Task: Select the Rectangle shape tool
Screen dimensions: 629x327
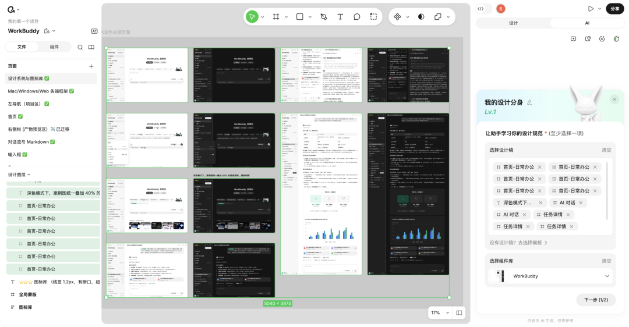Action: [300, 17]
